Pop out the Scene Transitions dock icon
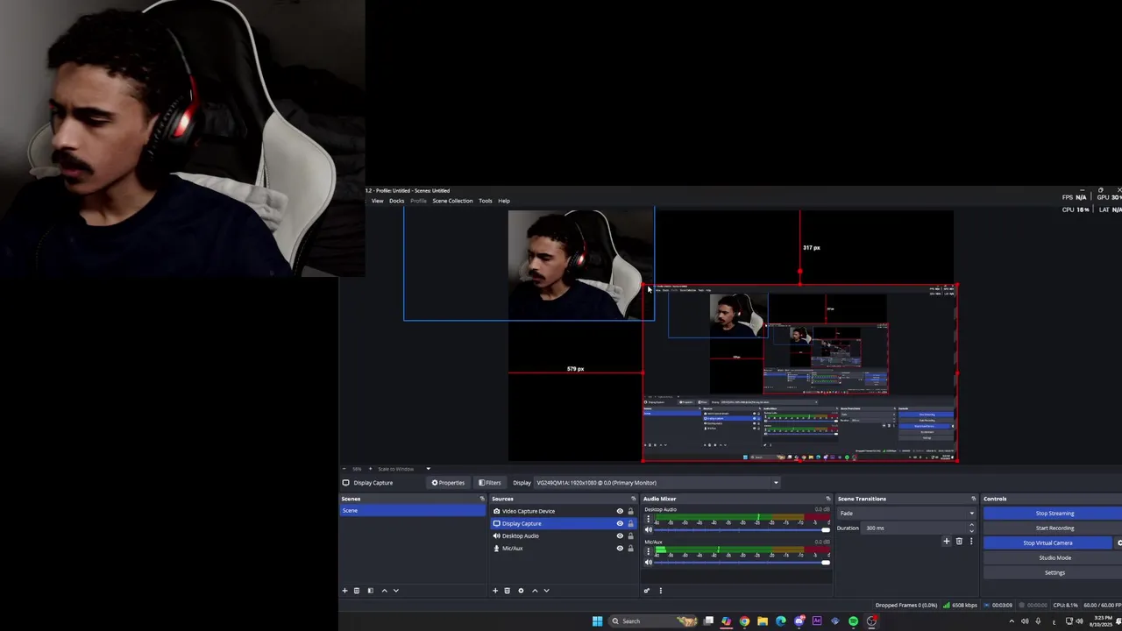This screenshot has height=631, width=1122. tap(973, 499)
